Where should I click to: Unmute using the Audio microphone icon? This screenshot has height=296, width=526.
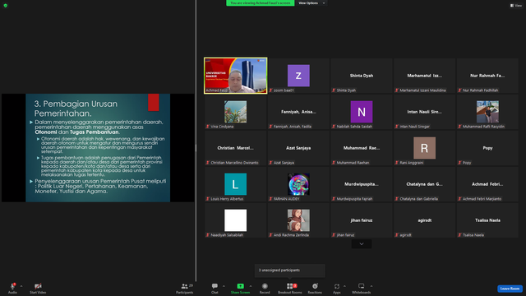tap(12, 288)
